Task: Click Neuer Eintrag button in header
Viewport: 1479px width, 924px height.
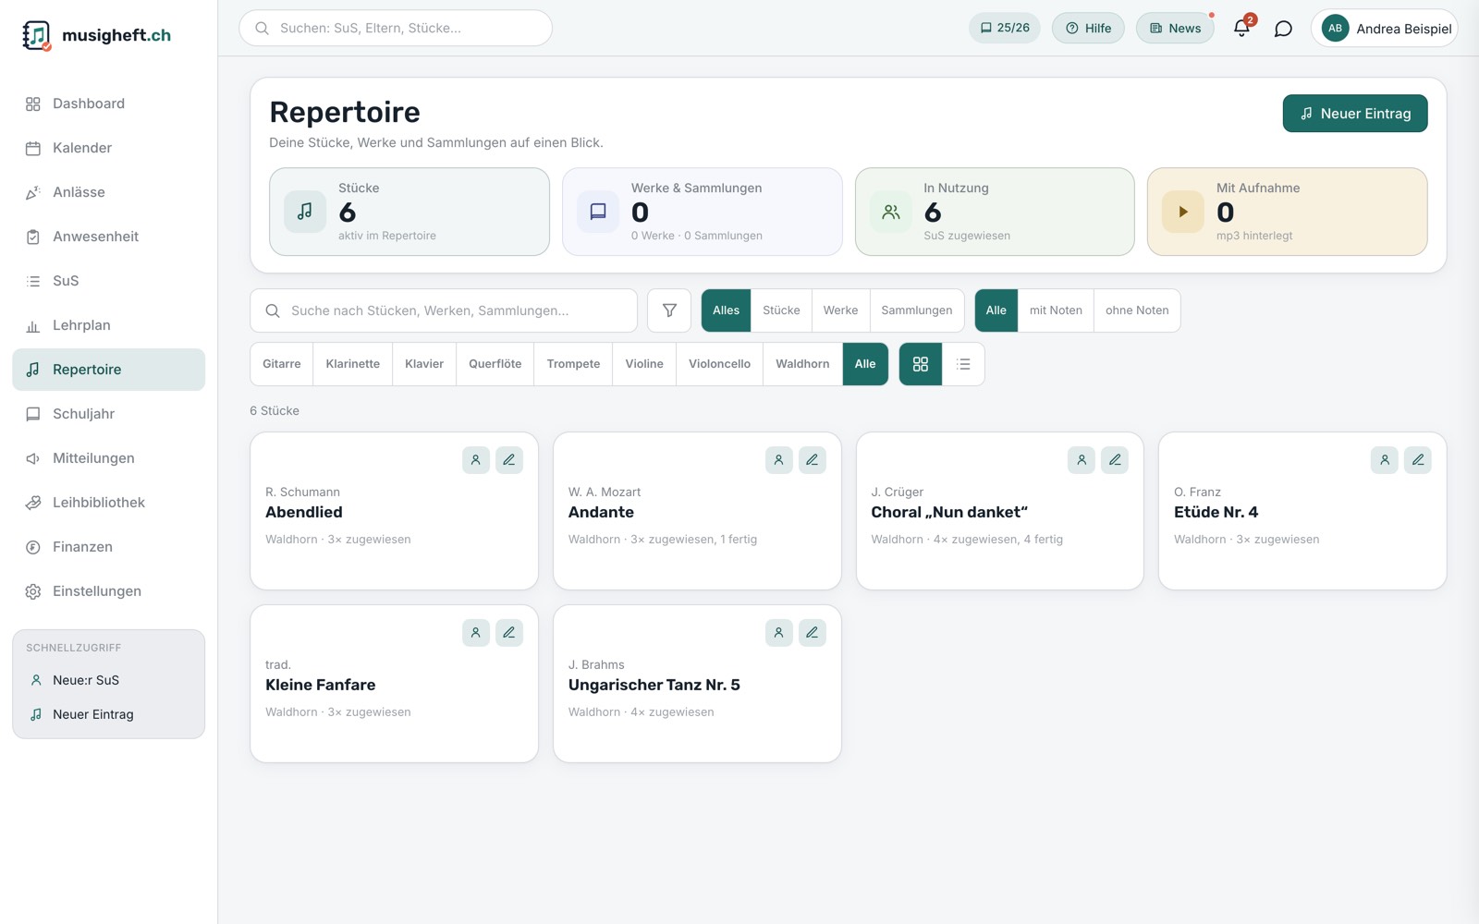Action: [1354, 114]
